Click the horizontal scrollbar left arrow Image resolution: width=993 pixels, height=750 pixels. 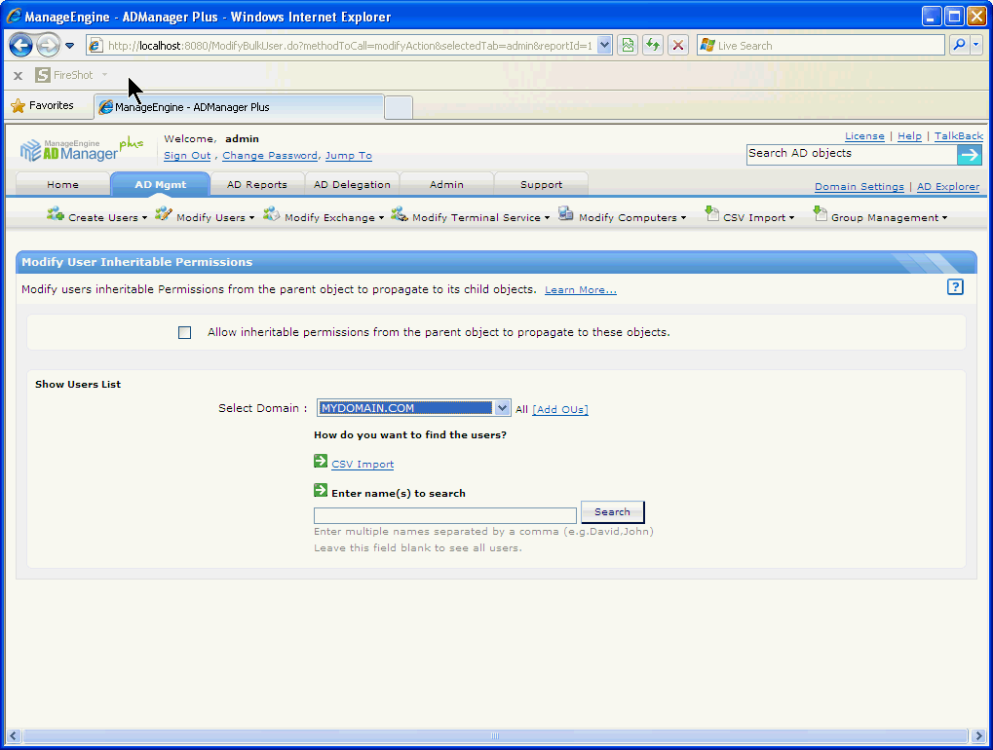(14, 736)
